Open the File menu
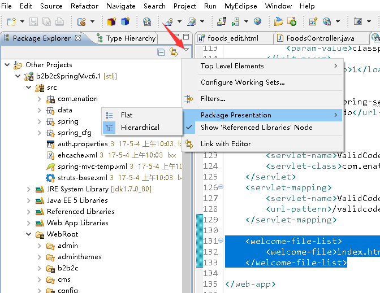This screenshot has width=380, height=293. coord(6,6)
